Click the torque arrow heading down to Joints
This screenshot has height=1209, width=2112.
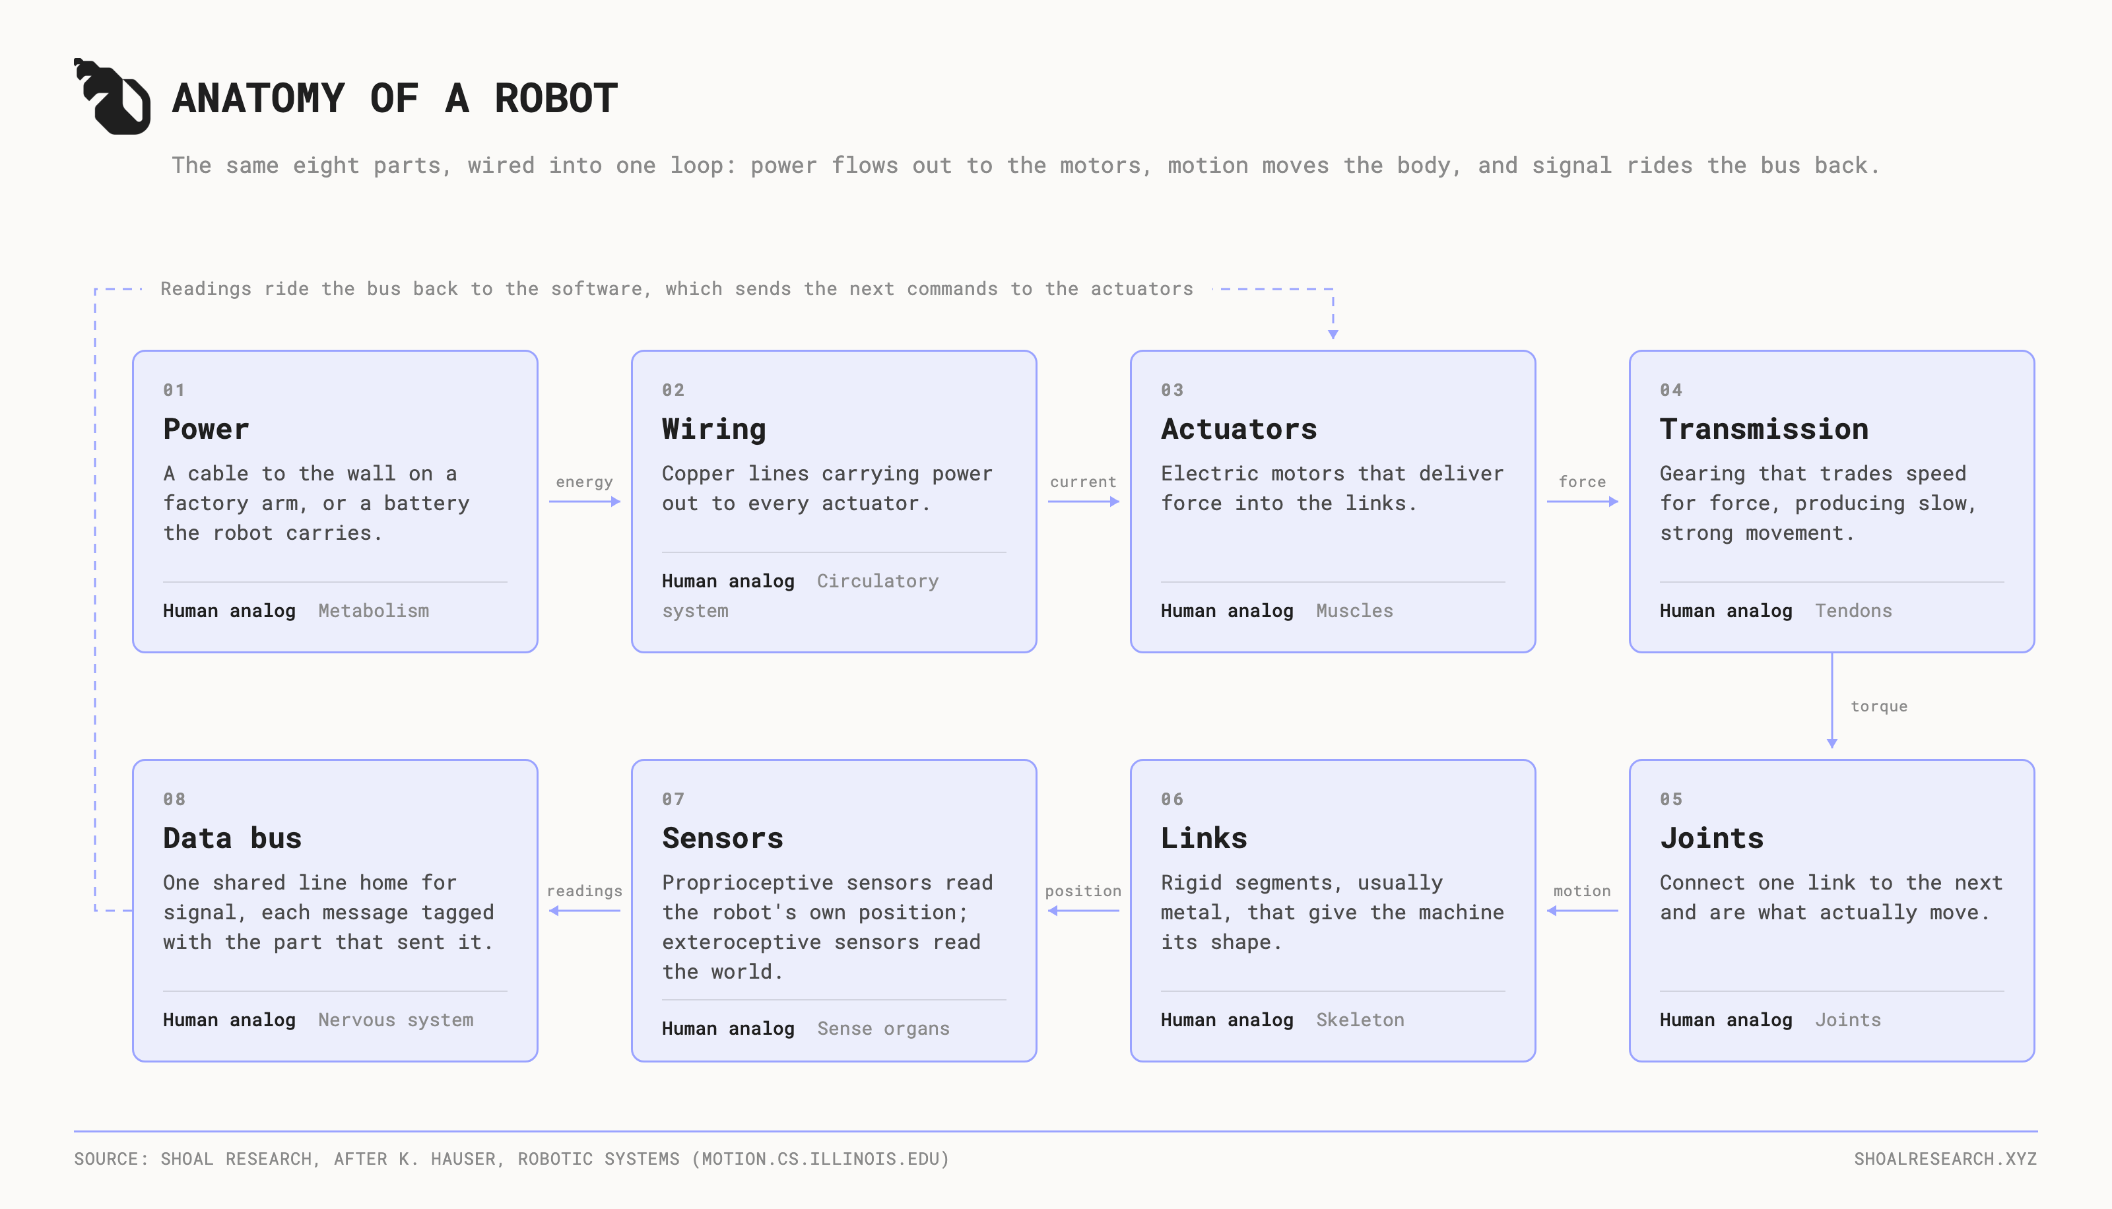coord(1832,701)
